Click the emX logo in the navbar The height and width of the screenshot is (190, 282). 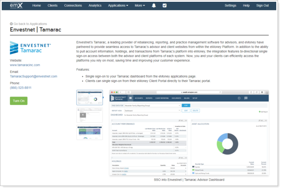point(16,5)
